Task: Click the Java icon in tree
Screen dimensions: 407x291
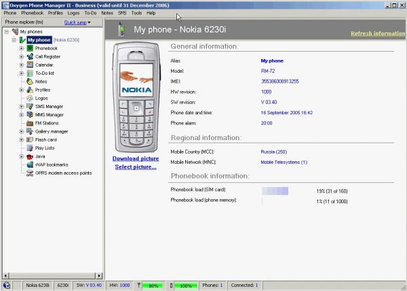Action: (x=30, y=156)
